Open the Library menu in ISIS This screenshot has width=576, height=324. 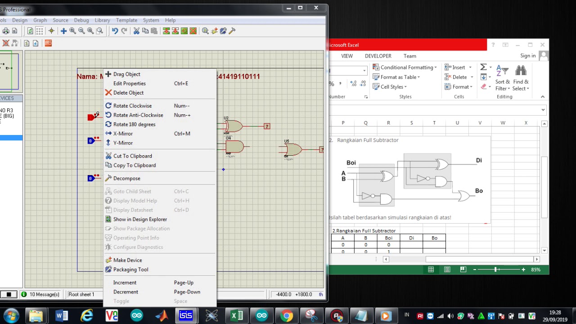coord(102,20)
